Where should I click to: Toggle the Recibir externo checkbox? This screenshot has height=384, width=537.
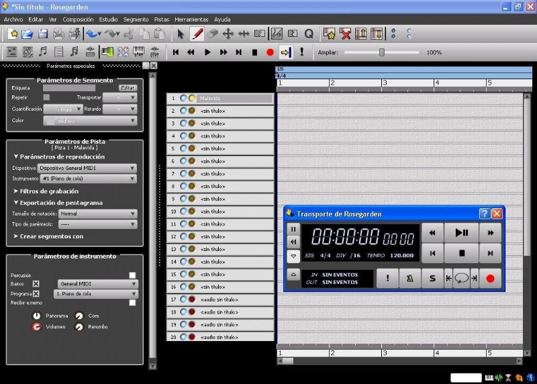click(132, 303)
